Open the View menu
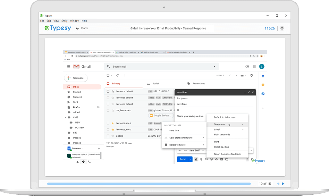 pos(56,21)
